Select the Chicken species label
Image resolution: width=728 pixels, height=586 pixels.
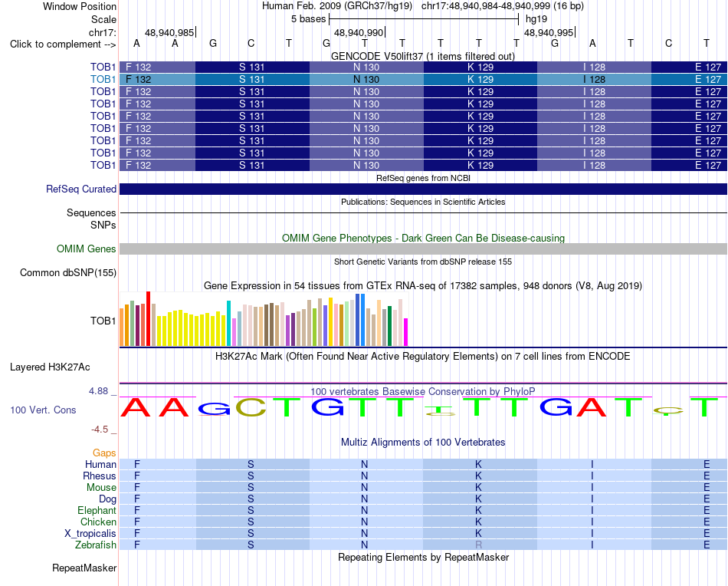click(98, 522)
